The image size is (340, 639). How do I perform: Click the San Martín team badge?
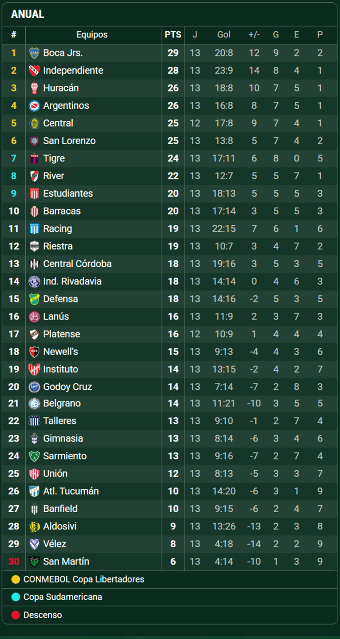tap(34, 562)
